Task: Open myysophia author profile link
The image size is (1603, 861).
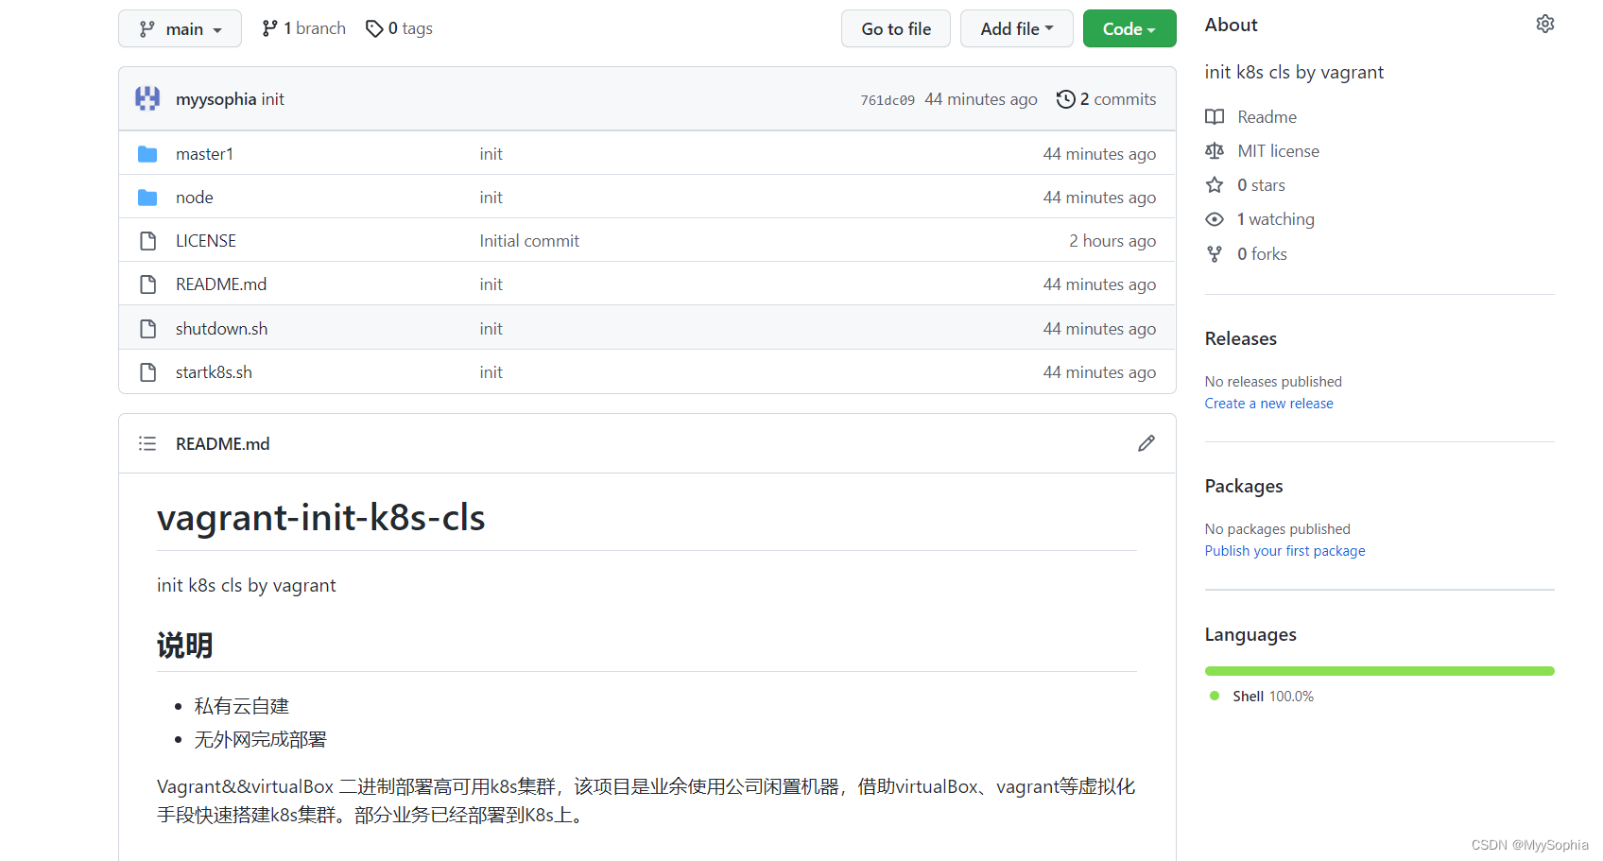Action: tap(215, 99)
